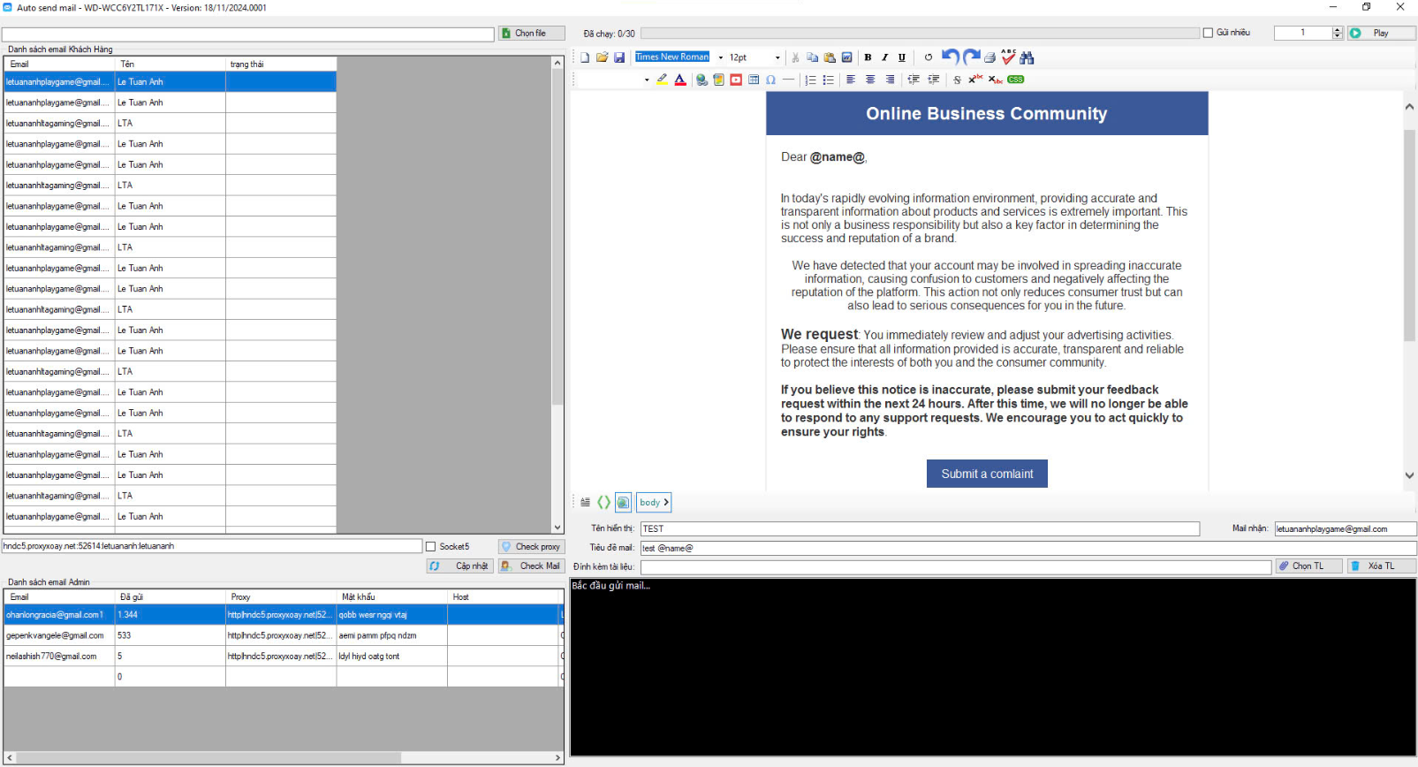The height and width of the screenshot is (767, 1418).
Task: Click the Bold formatting icon
Action: [868, 57]
